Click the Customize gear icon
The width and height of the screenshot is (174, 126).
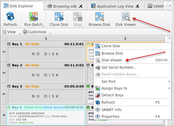25,32
